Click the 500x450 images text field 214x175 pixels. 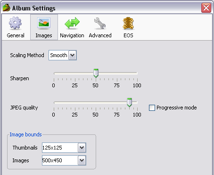pos(60,160)
